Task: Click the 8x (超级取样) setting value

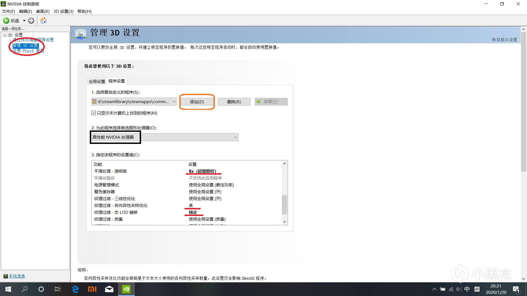Action: 202,171
